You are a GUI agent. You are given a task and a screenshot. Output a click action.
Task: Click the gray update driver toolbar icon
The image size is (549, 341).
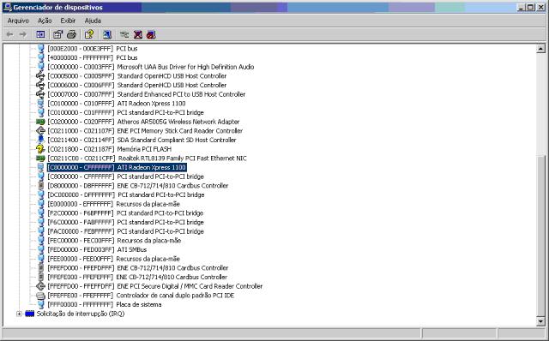click(124, 34)
